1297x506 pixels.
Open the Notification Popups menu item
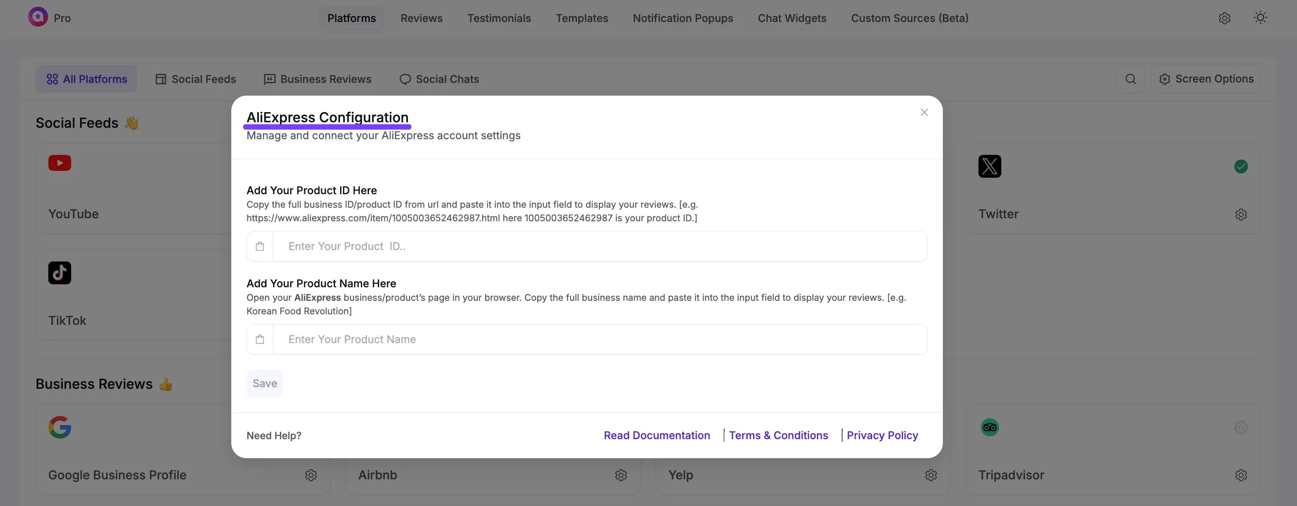click(683, 18)
